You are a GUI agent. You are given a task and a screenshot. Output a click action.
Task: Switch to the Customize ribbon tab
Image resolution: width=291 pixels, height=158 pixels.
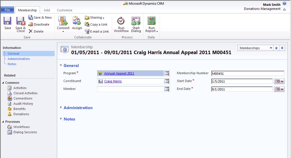(65, 10)
